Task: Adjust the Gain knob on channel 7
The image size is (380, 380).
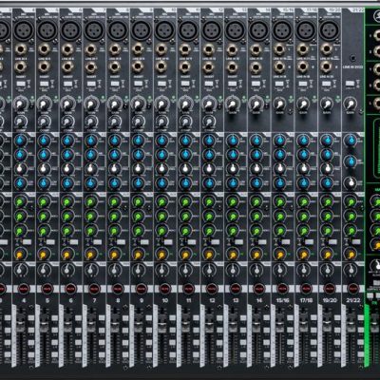Action: point(91,104)
